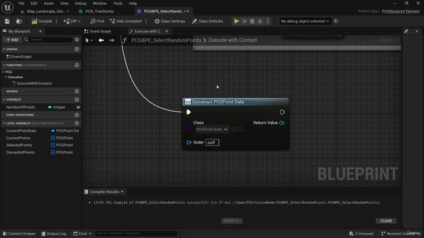Click the Outer input pin
Image resolution: width=424 pixels, height=238 pixels.
pyautogui.click(x=189, y=143)
